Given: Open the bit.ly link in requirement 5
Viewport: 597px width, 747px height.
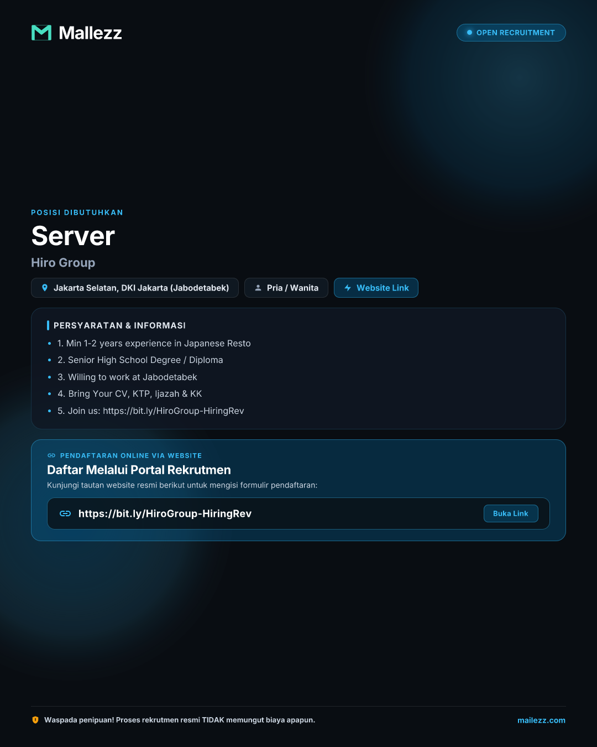Looking at the screenshot, I should click(174, 411).
